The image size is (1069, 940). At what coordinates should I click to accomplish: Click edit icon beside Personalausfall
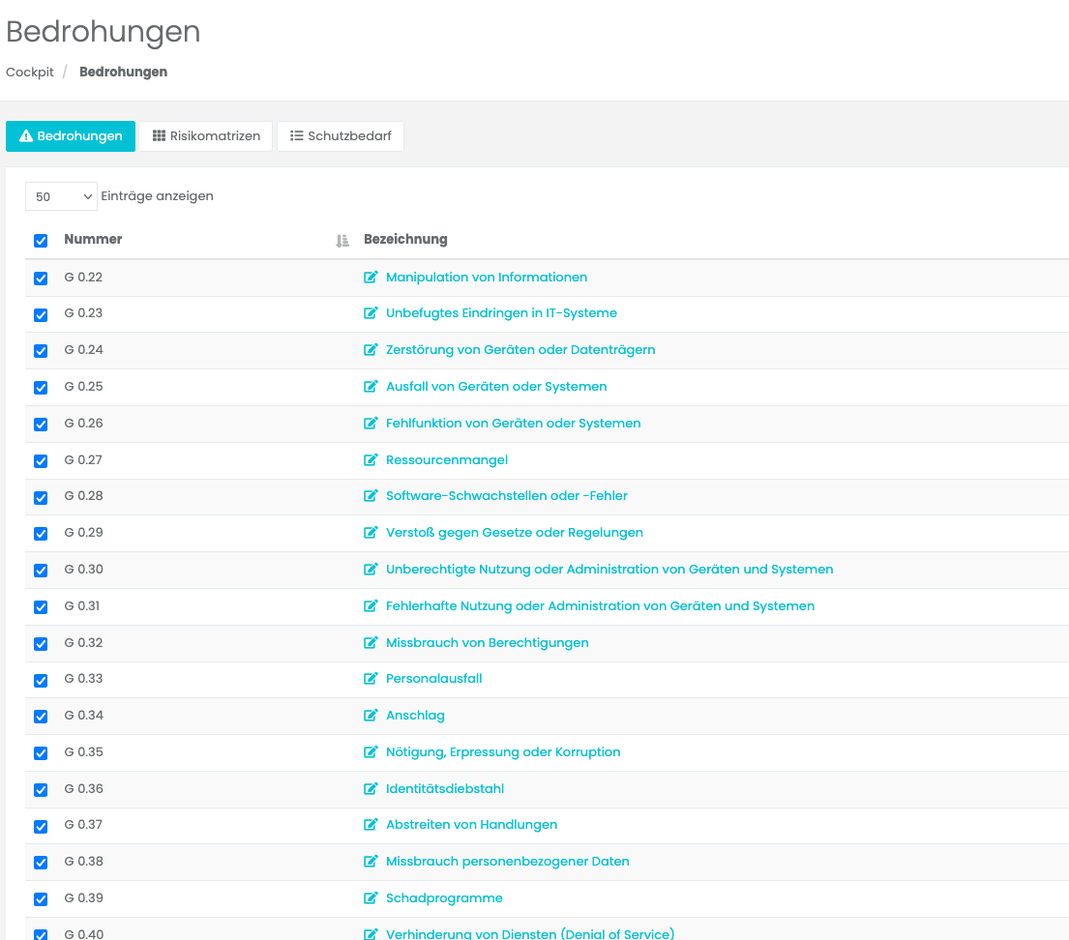tap(371, 678)
